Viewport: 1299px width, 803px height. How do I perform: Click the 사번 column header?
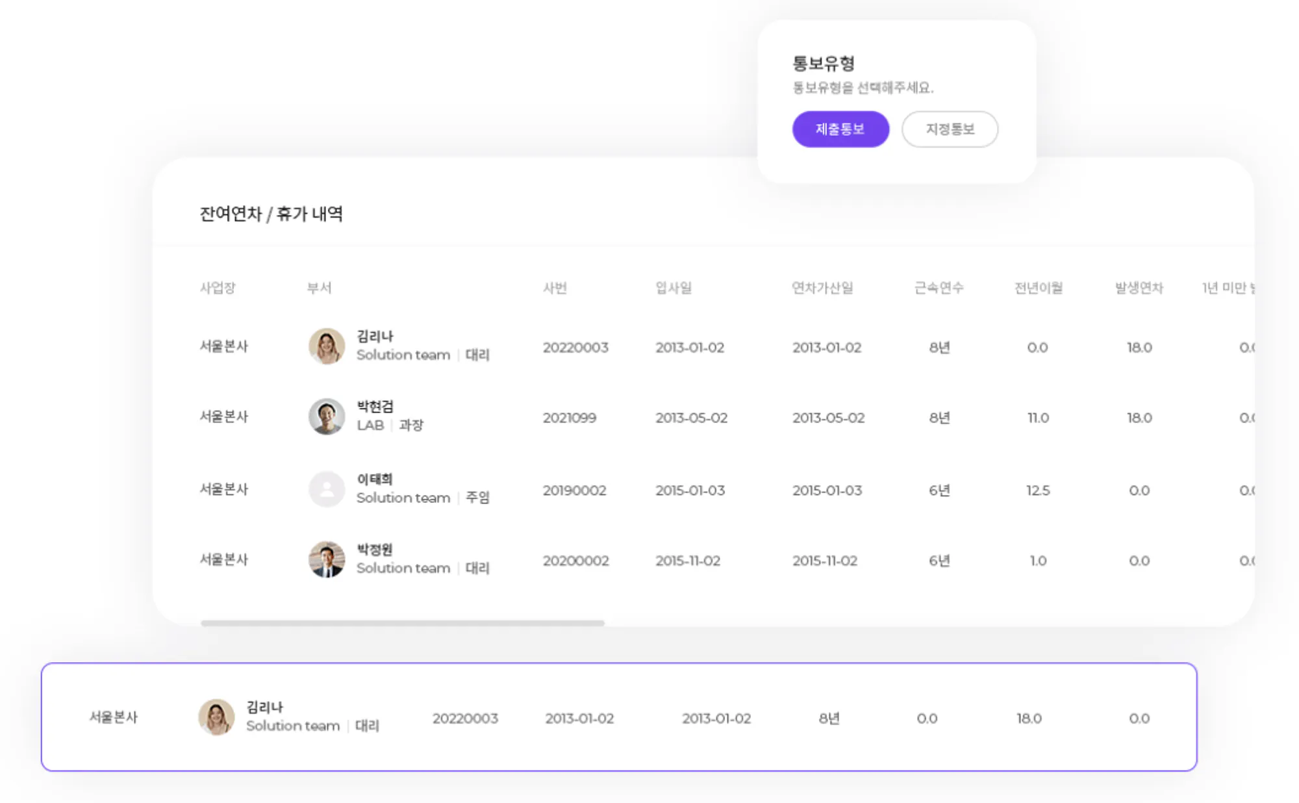tap(555, 288)
